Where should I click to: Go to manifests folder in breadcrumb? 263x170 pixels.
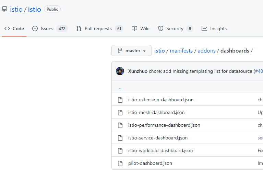[181, 51]
